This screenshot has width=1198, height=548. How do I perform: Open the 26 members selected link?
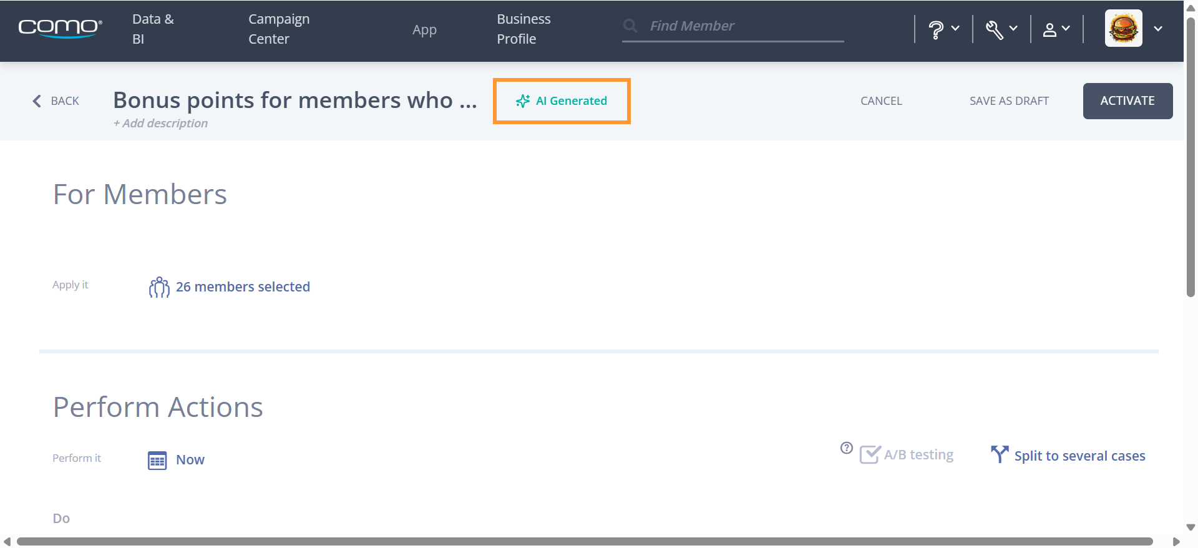(x=243, y=287)
